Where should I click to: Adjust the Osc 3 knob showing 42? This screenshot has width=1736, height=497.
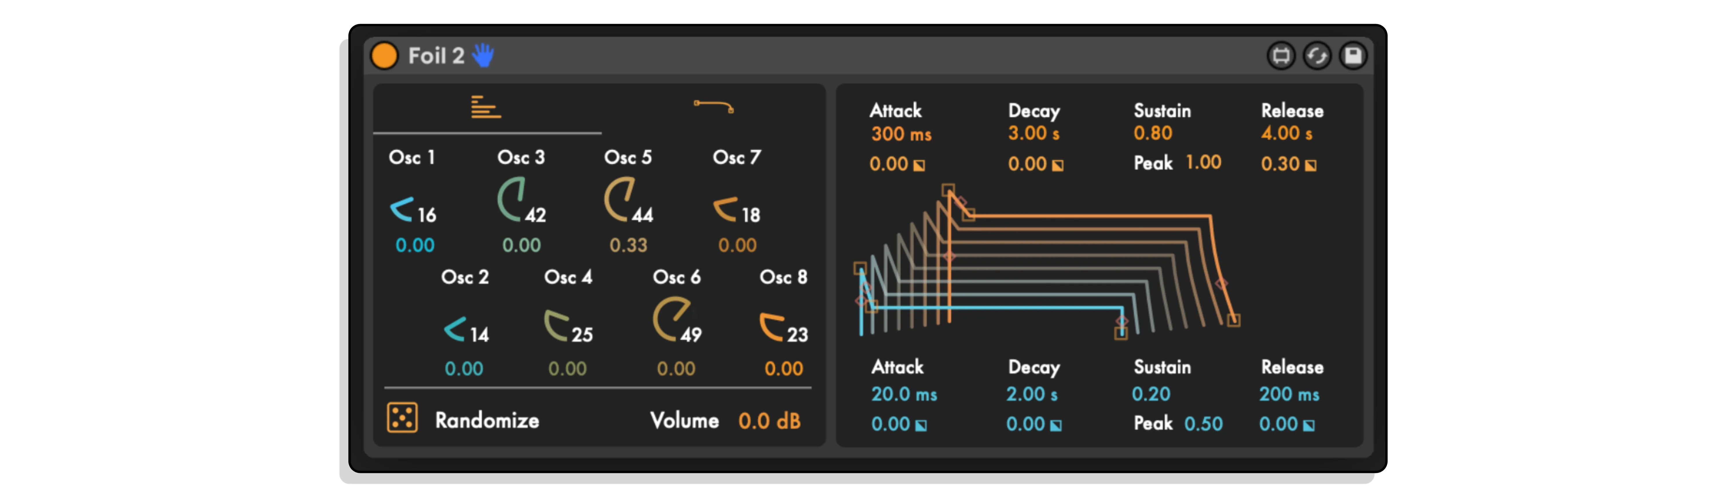point(512,199)
